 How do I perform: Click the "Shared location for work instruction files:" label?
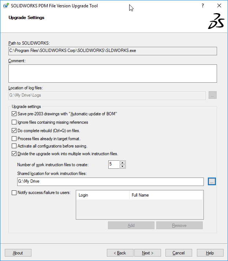52,174
